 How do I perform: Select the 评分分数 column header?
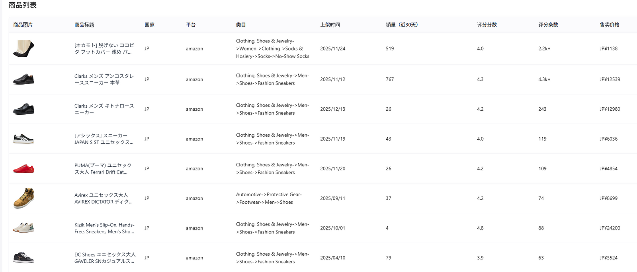click(487, 25)
